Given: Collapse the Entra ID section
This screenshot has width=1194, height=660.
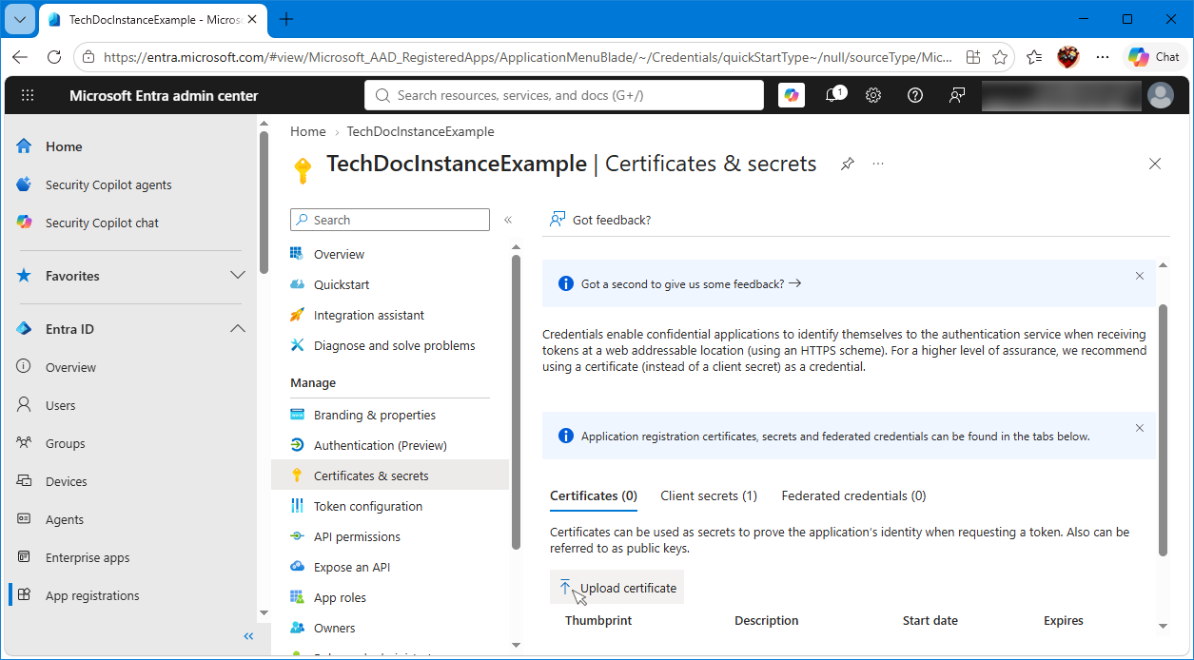Looking at the screenshot, I should 238,329.
